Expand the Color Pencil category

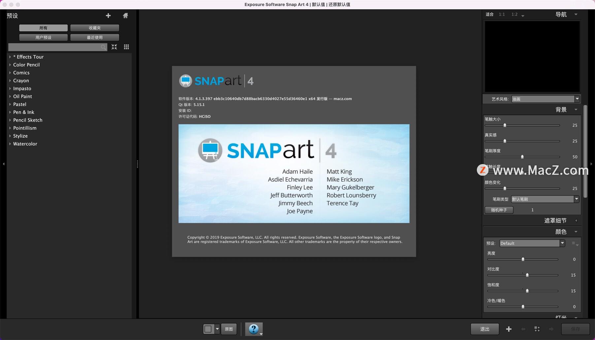[x=10, y=65]
